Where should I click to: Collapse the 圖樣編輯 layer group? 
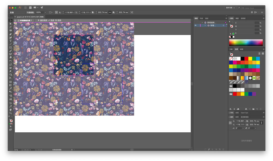pos(202,22)
